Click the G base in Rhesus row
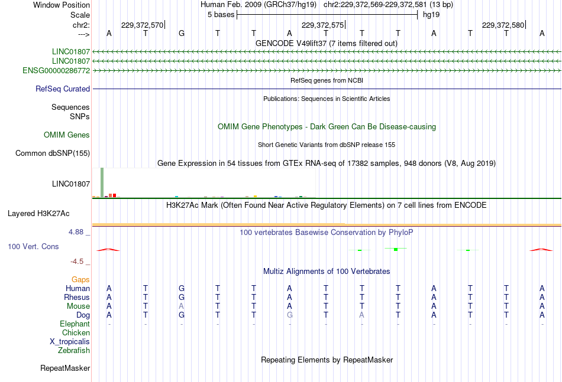This screenshot has height=382, width=562. coord(182,297)
